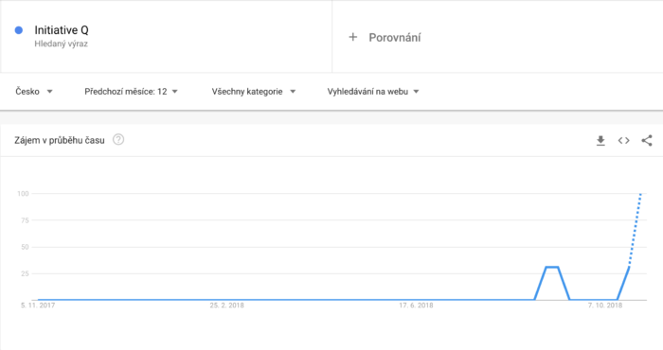Add a comparison term via Porovnání

point(395,38)
